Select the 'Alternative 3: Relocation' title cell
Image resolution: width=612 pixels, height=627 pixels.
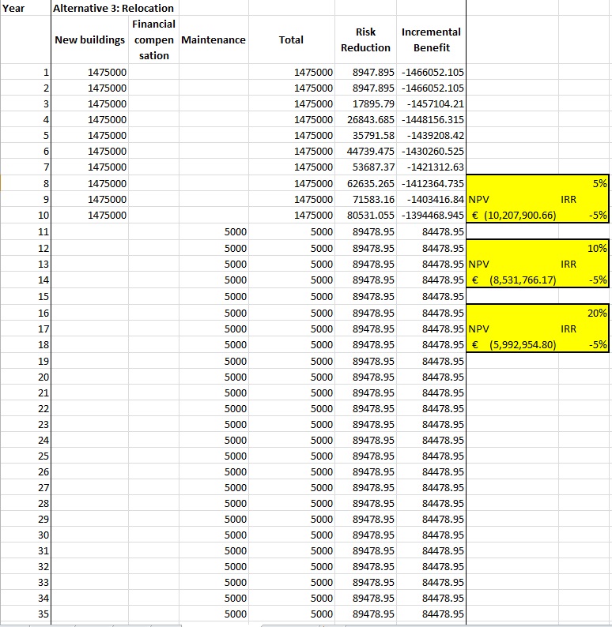coord(115,8)
